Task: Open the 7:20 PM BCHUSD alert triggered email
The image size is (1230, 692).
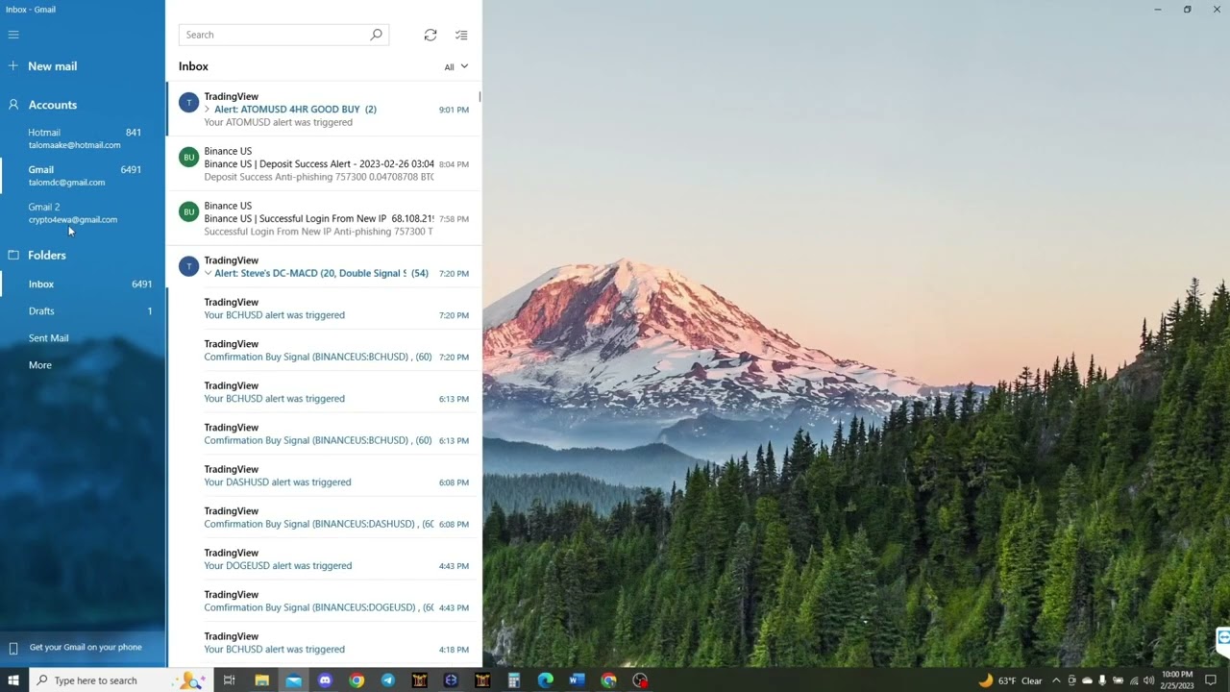Action: pos(324,309)
